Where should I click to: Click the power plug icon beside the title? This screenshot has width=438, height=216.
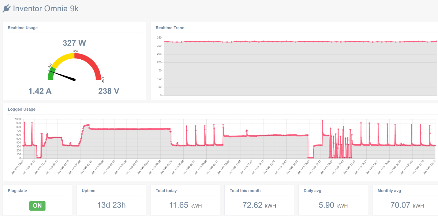click(x=7, y=8)
